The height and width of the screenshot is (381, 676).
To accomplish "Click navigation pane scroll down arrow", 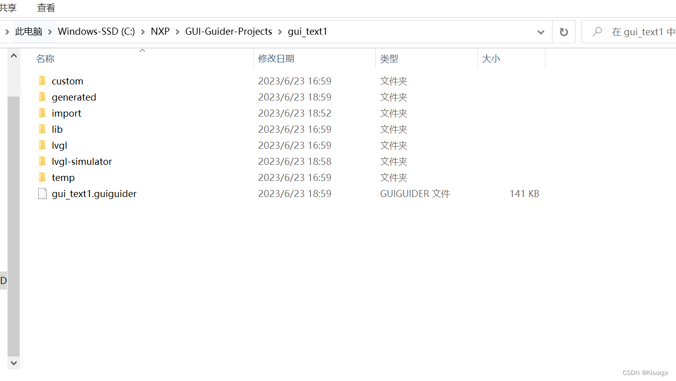I will click(14, 362).
